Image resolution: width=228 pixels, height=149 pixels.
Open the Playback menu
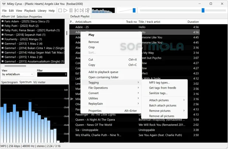(x=30, y=11)
